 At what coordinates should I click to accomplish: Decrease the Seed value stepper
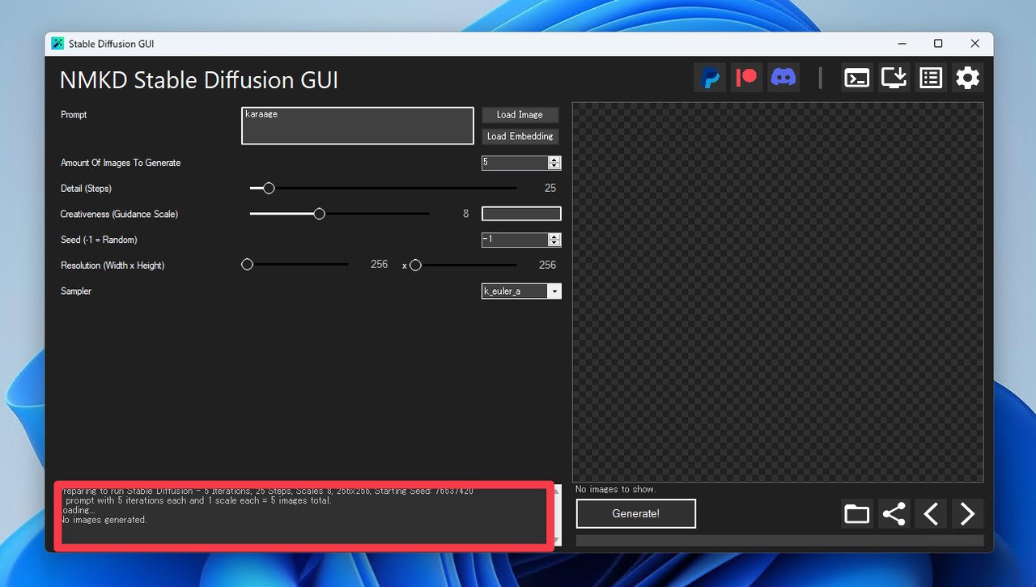tap(555, 243)
